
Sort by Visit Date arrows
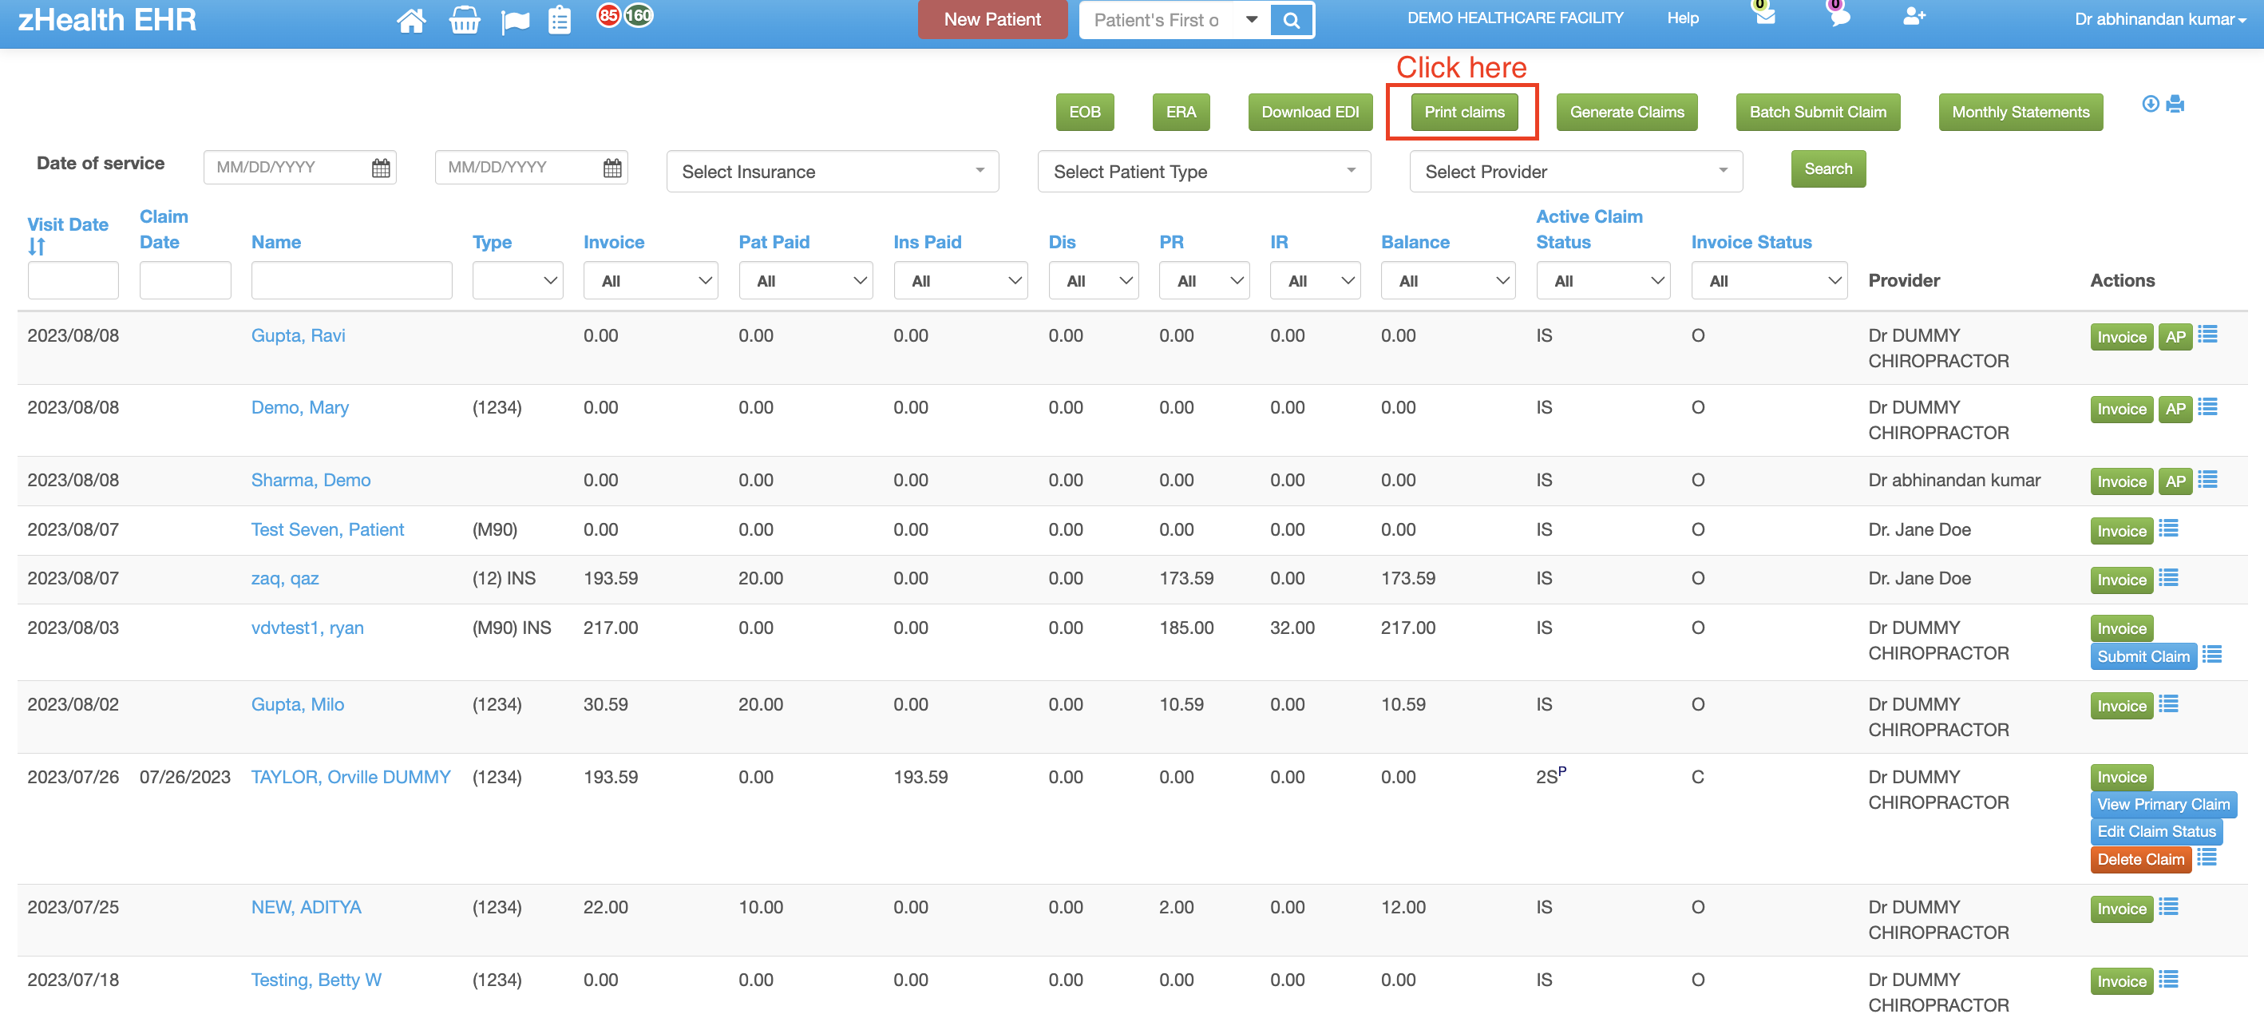(36, 247)
